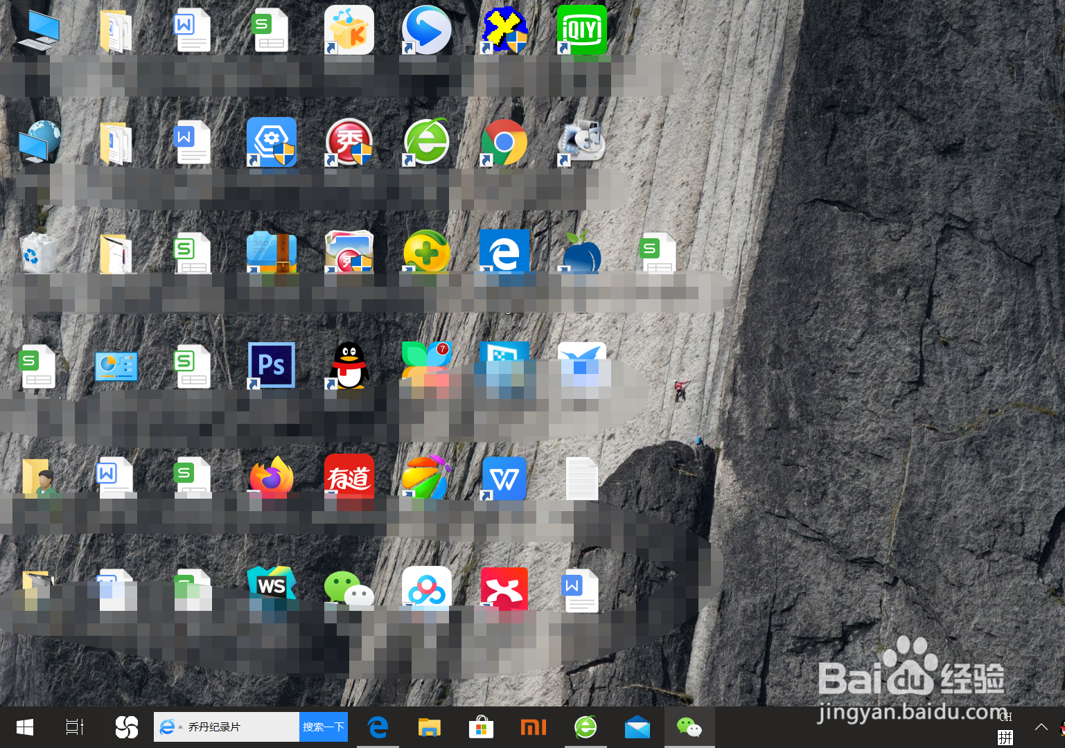The height and width of the screenshot is (748, 1065).
Task: Open the Microsoft Edge desktop tile icon
Action: (504, 252)
